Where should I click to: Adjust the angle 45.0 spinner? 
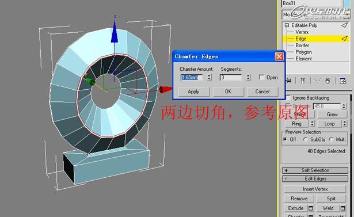tap(344, 106)
